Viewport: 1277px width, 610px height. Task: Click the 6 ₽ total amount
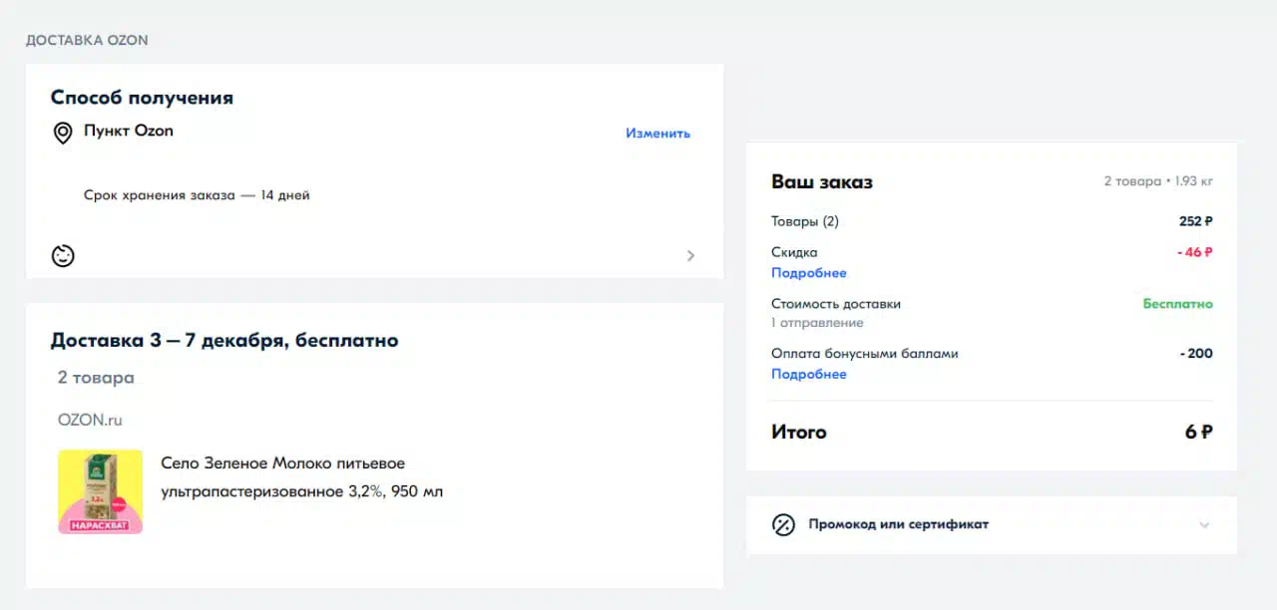1199,433
